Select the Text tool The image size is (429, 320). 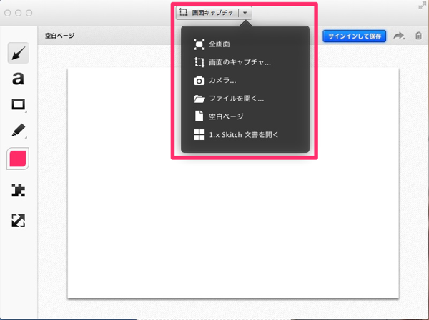[18, 79]
